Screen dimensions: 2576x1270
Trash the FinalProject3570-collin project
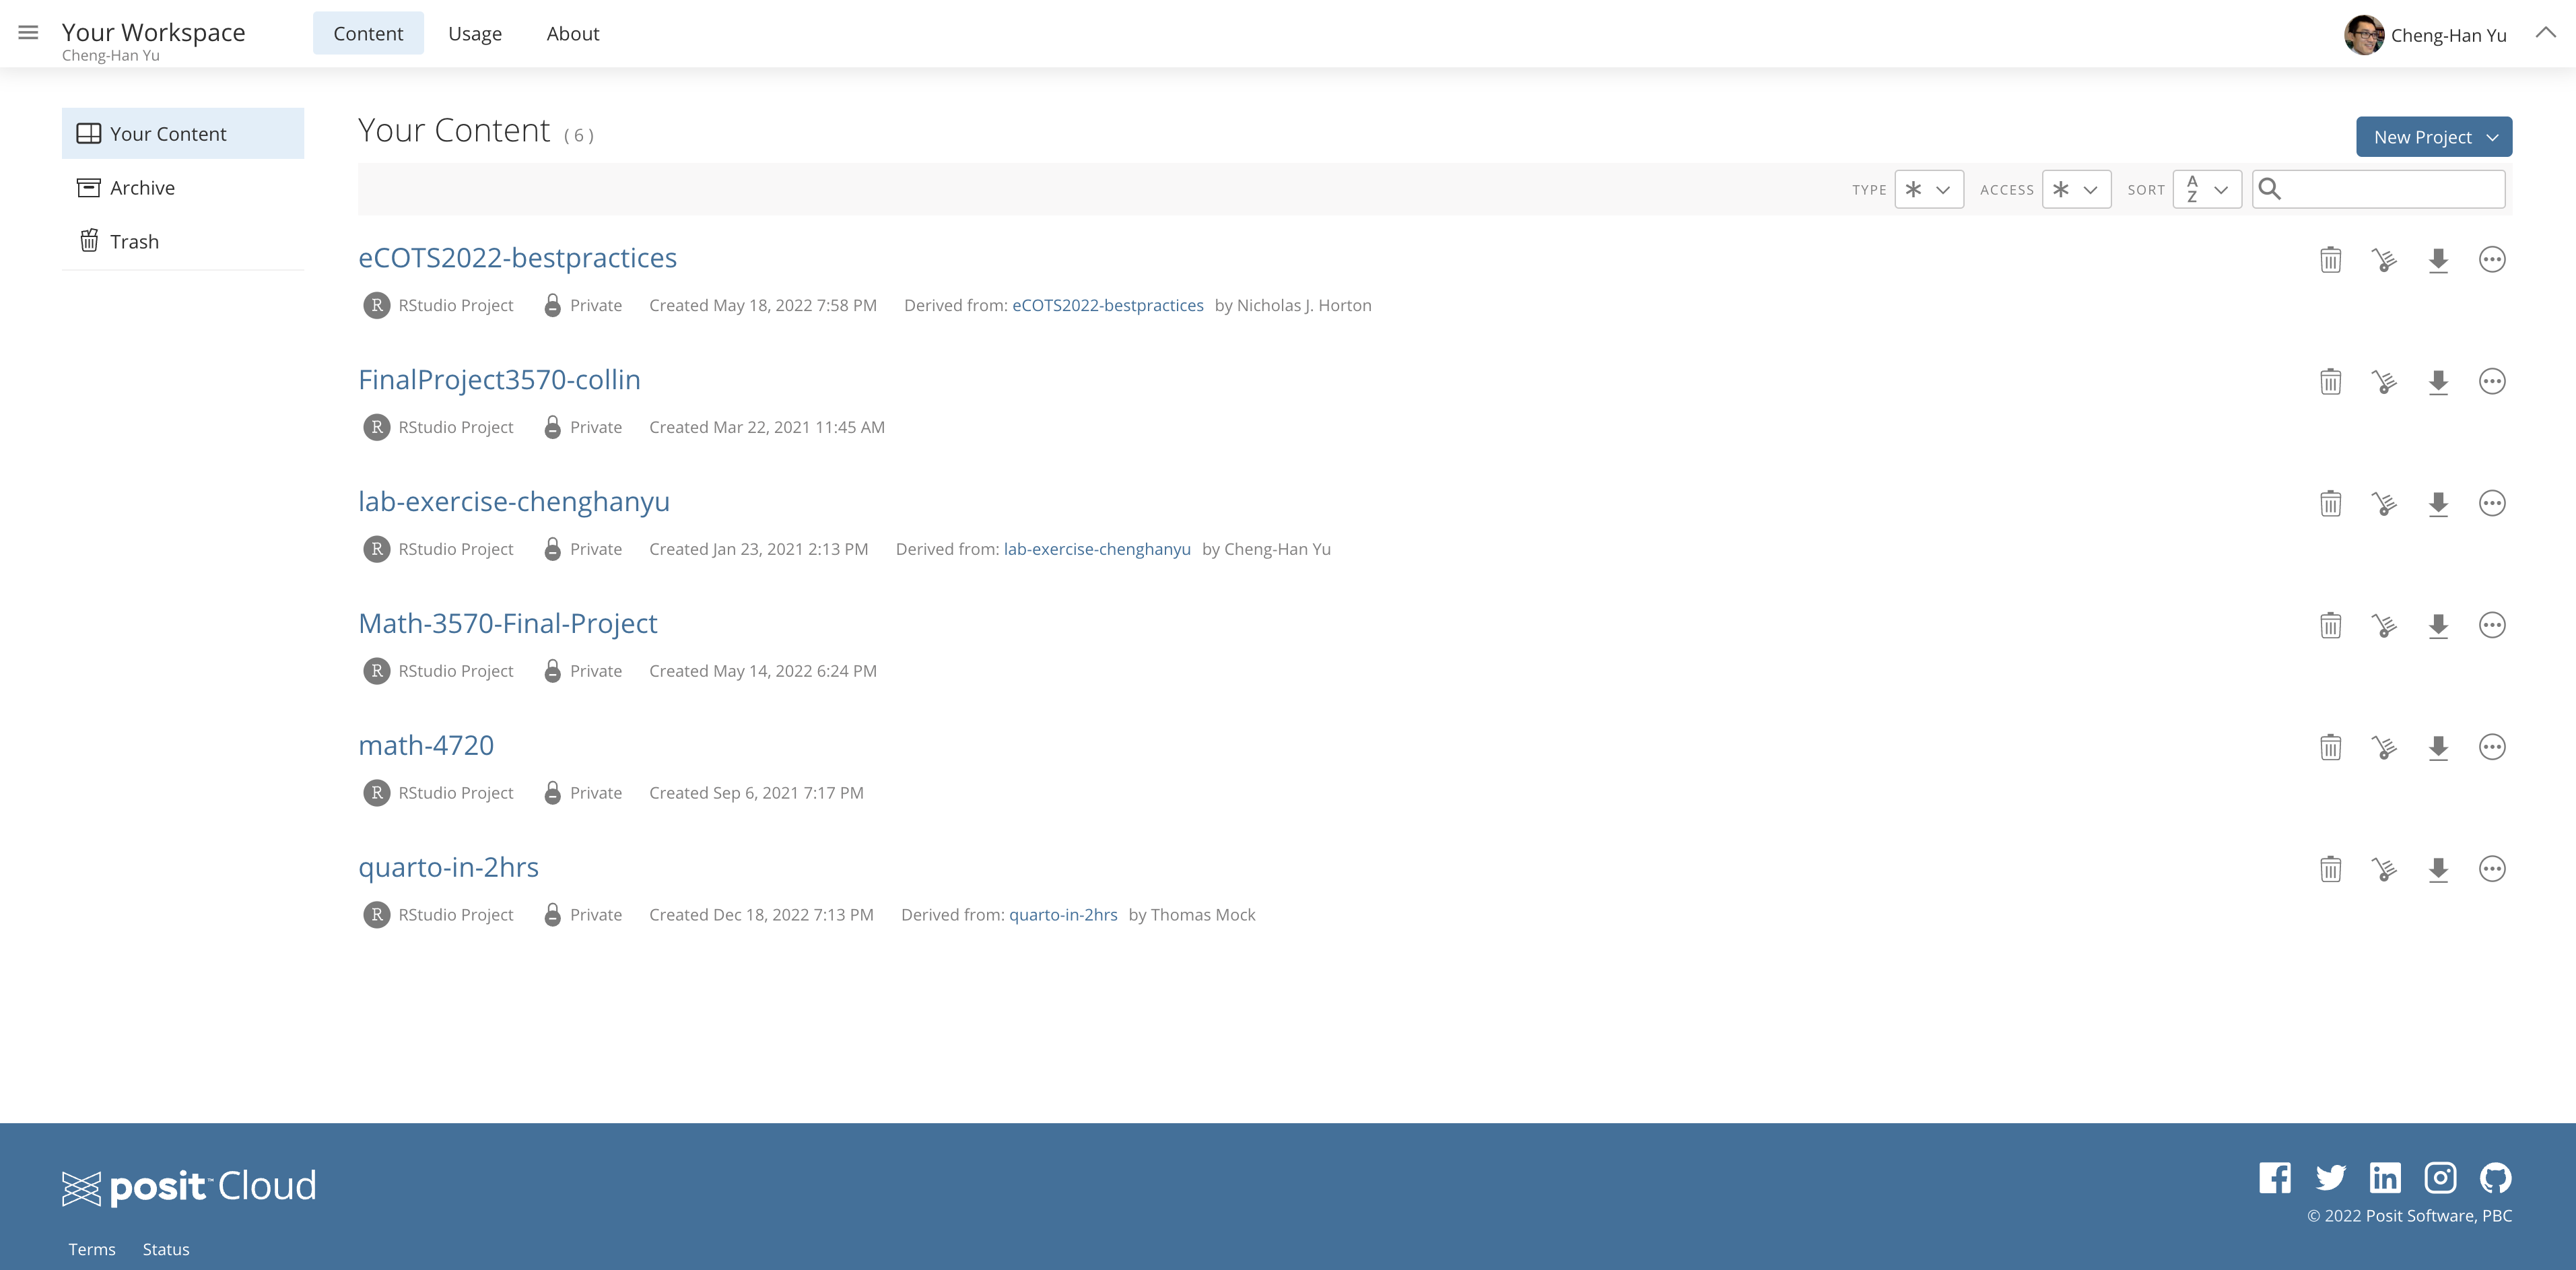click(x=2330, y=382)
